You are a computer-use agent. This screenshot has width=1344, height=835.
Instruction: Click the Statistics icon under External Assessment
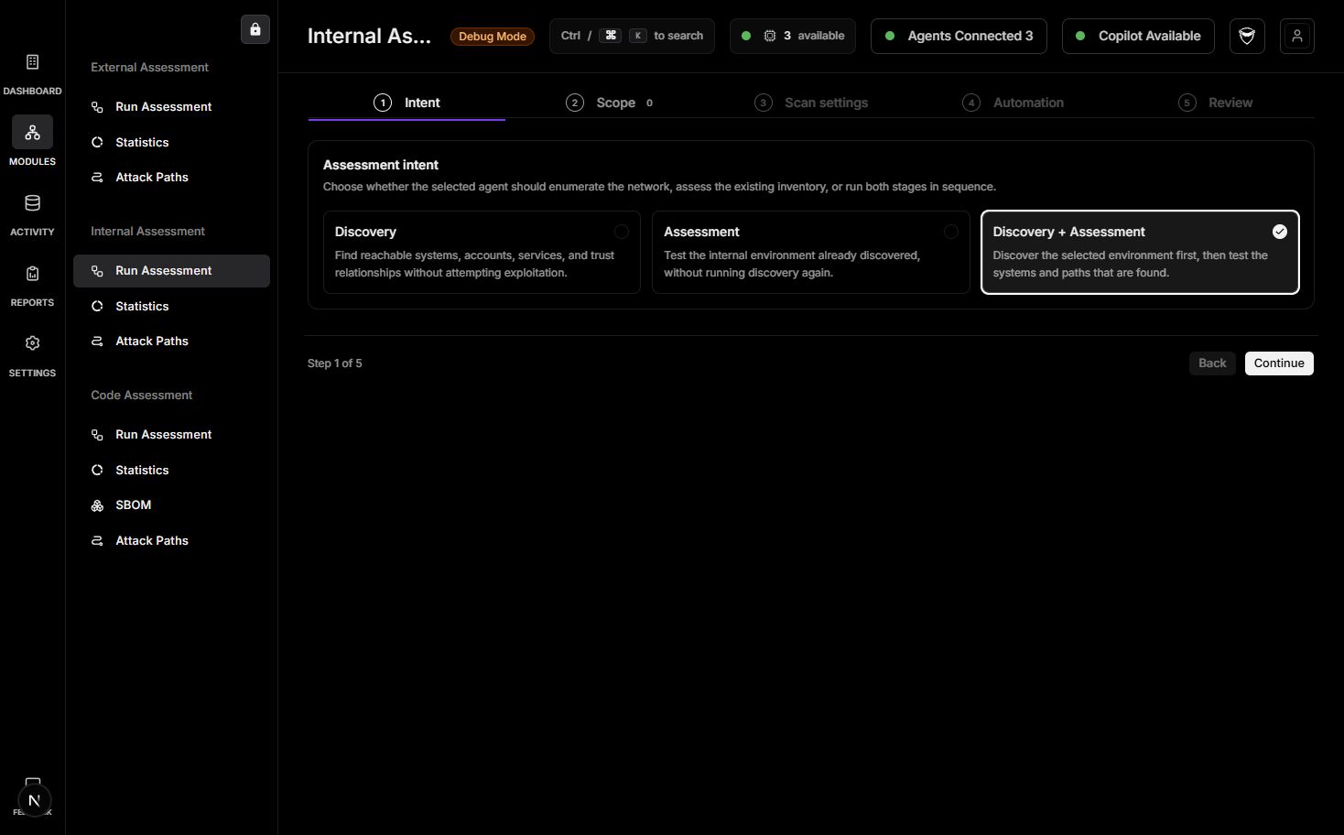[97, 143]
